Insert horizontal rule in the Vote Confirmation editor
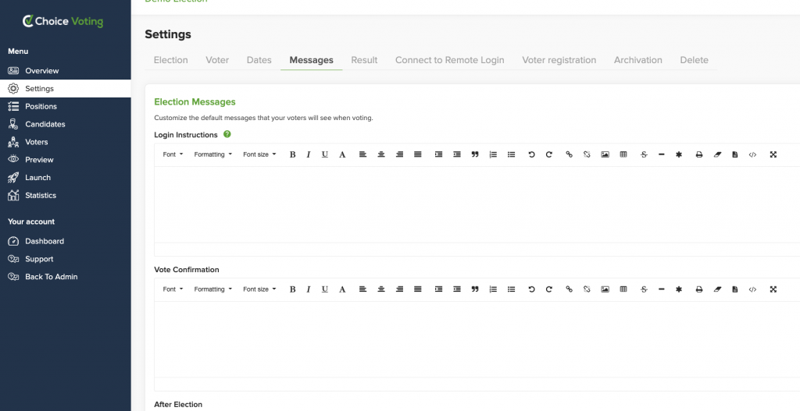This screenshot has width=800, height=411. tap(661, 289)
